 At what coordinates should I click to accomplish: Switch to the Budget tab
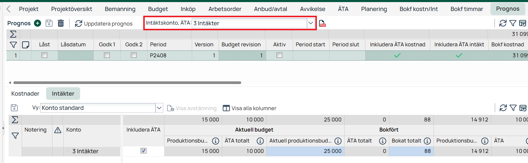158,9
